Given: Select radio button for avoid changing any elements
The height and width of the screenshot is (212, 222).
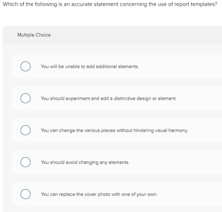Looking at the screenshot, I should pos(26,162).
